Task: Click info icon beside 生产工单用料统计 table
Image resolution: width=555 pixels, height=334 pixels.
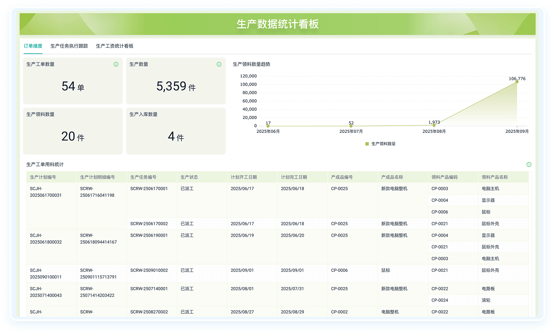Action: point(529,165)
